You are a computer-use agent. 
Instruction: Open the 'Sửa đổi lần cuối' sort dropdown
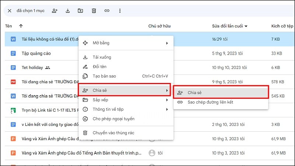click(246, 26)
